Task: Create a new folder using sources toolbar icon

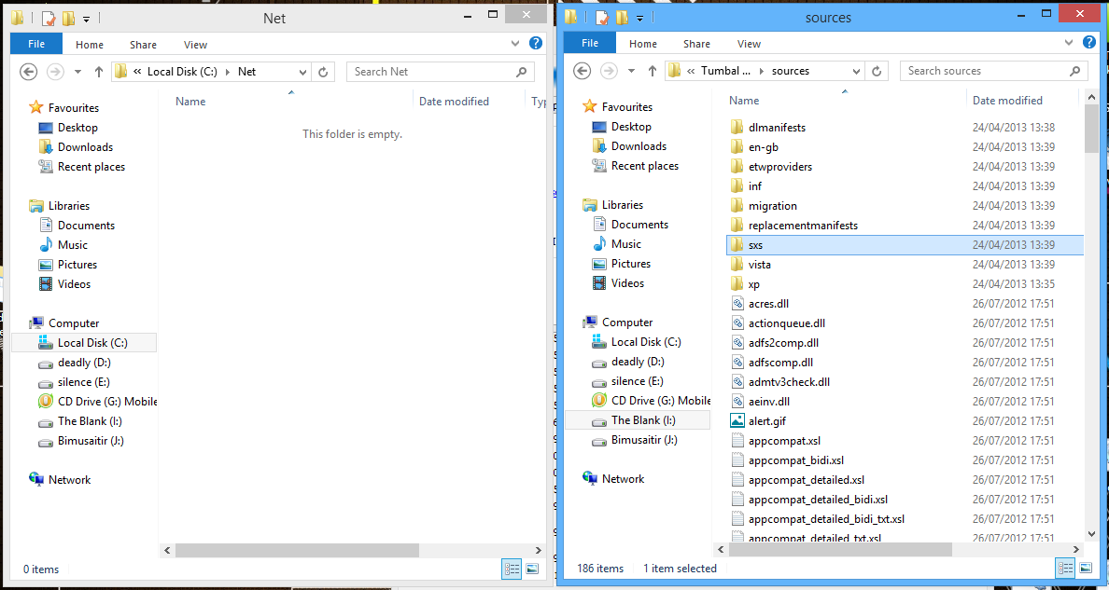Action: pos(622,17)
